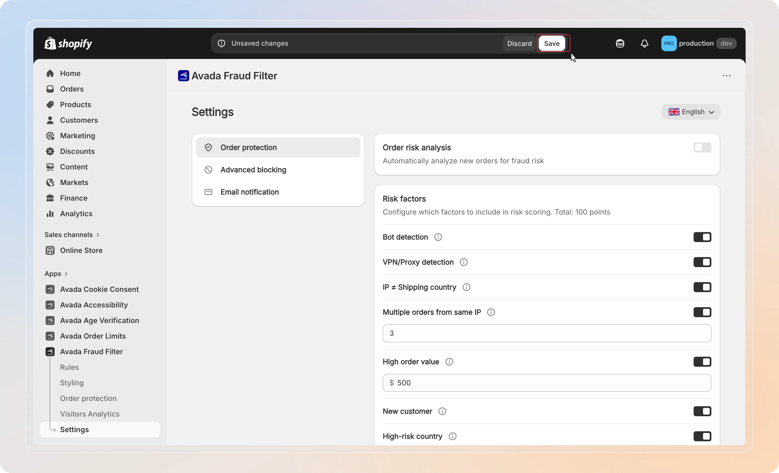
Task: Expand the Apps section
Action: pyautogui.click(x=56, y=274)
